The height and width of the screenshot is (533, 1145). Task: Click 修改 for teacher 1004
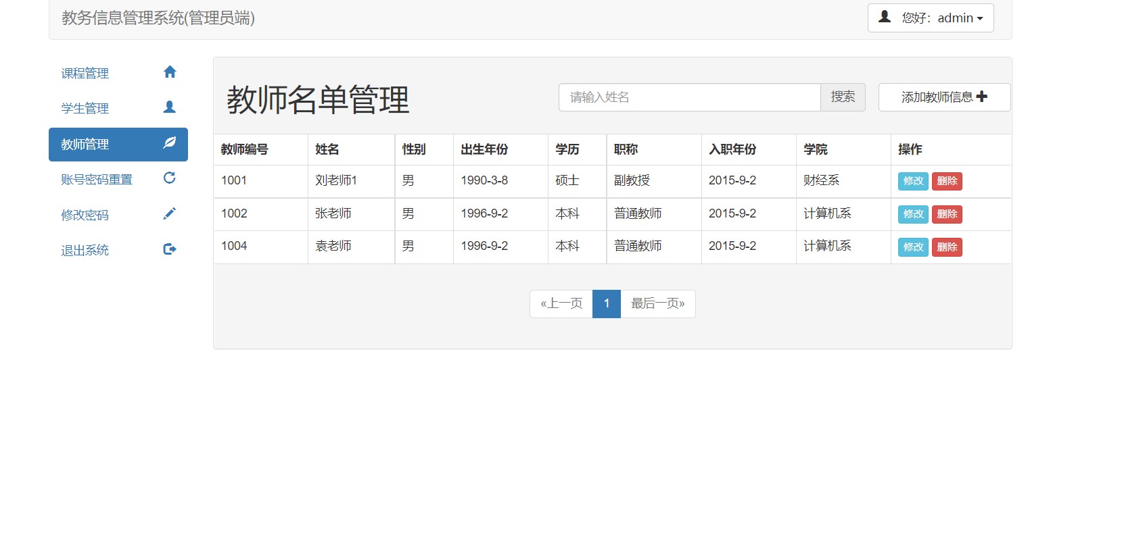[x=913, y=247]
